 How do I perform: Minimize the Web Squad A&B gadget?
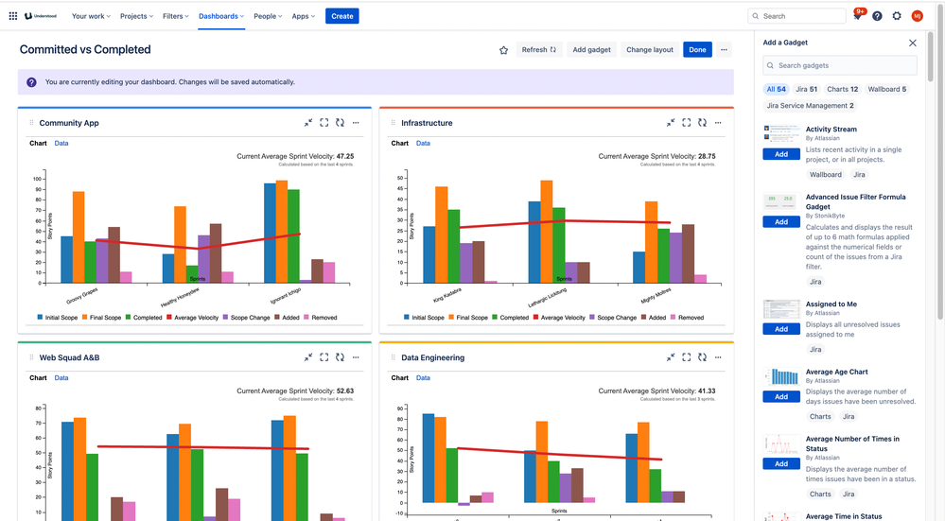click(x=308, y=357)
